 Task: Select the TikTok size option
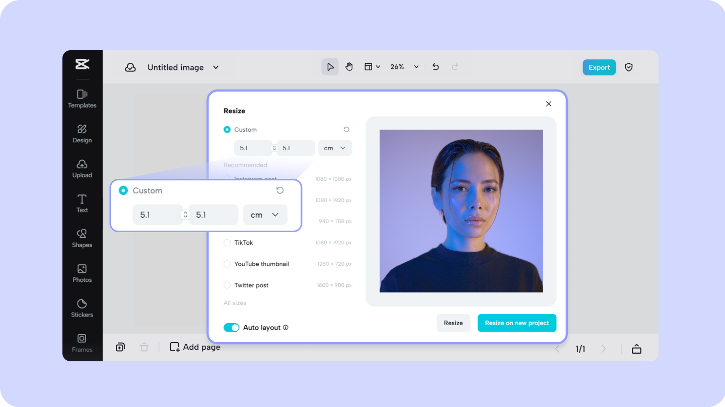point(227,243)
